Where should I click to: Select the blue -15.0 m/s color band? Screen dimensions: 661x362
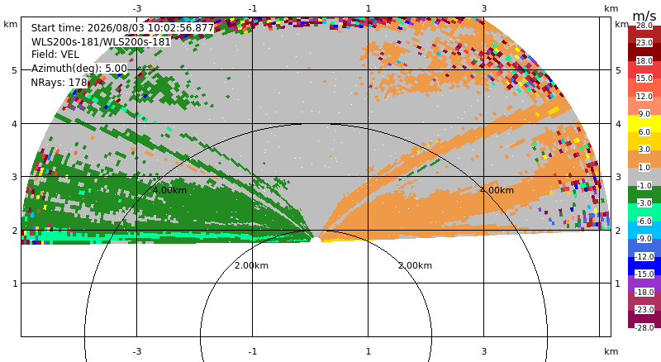[x=644, y=266]
